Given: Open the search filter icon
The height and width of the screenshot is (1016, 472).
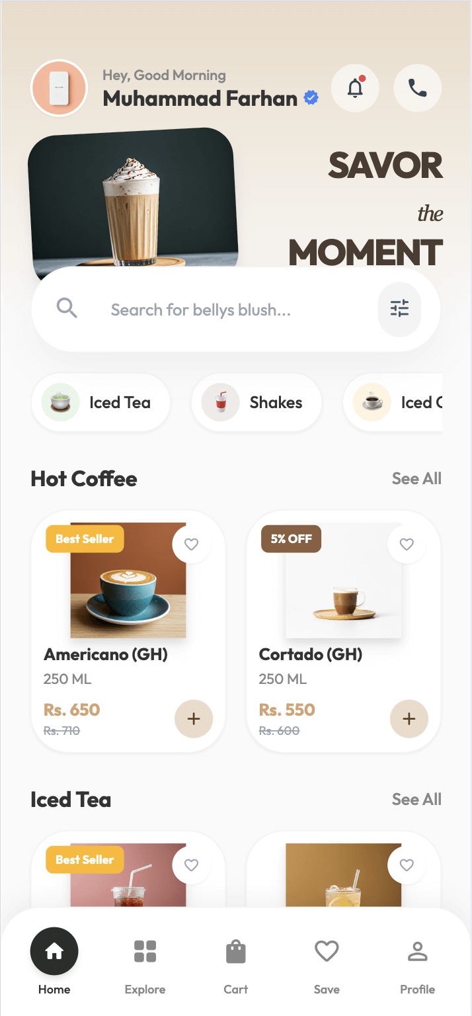Looking at the screenshot, I should point(399,309).
